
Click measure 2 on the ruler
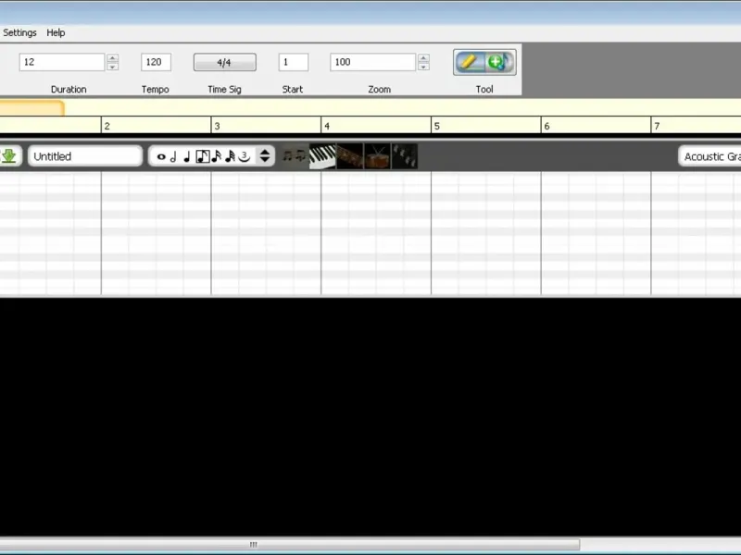pos(107,126)
